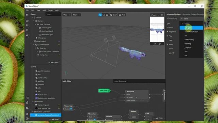Open the File menu
Image resolution: width=218 pixels, height=123 pixels.
click(x=27, y=10)
